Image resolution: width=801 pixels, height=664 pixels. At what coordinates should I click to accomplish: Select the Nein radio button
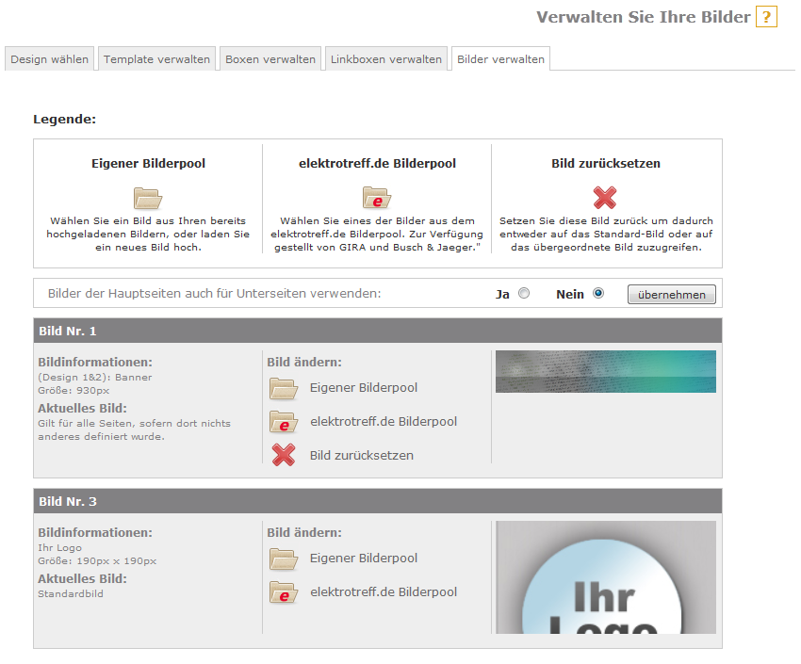(597, 294)
